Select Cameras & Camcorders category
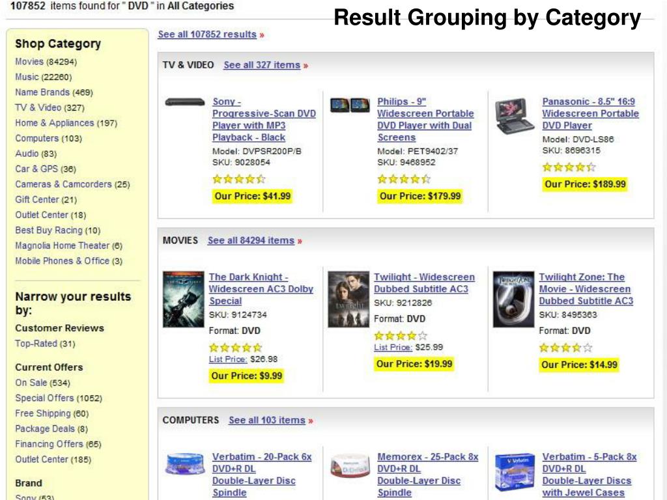667x500 pixels. click(x=72, y=184)
